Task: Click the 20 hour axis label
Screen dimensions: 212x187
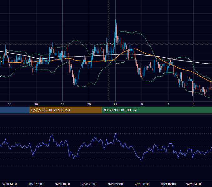Action: click(x=89, y=104)
